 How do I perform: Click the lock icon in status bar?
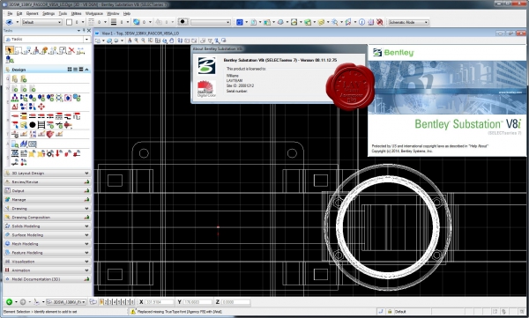point(390,312)
